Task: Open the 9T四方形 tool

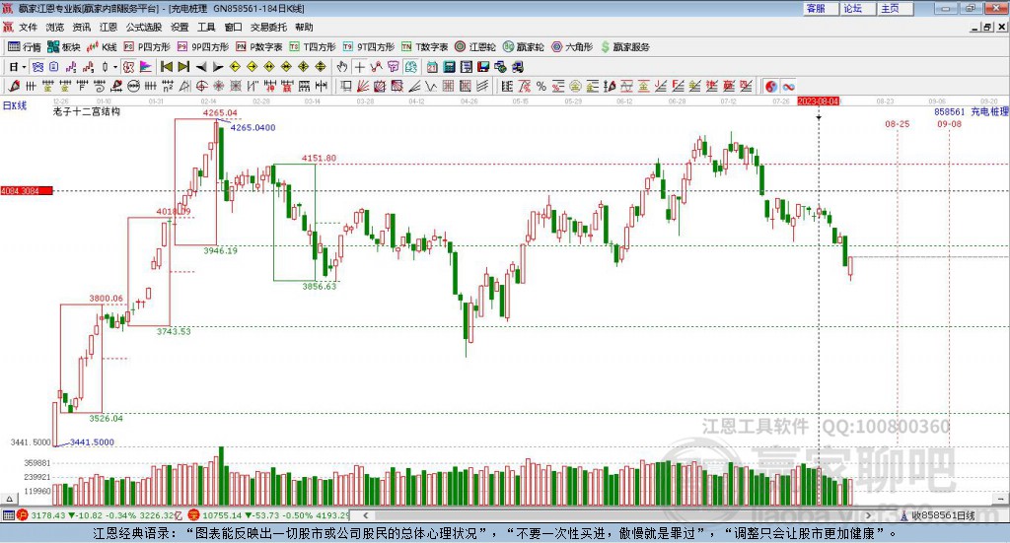Action: pyautogui.click(x=369, y=47)
